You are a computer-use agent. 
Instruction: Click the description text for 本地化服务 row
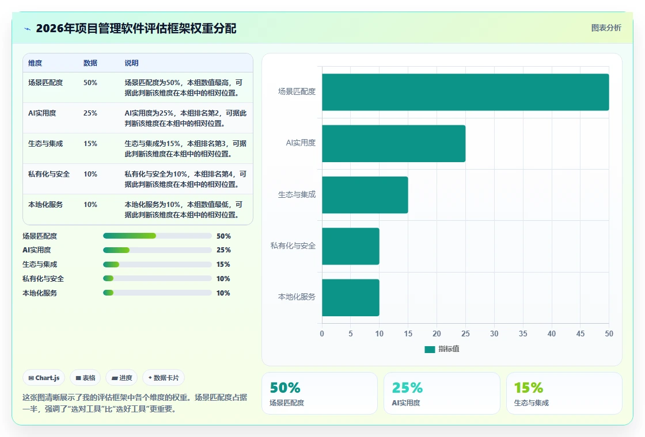(184, 209)
